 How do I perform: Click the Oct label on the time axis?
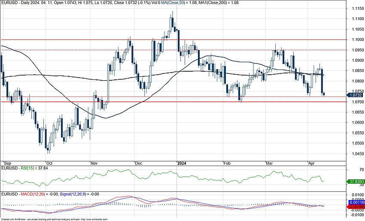tap(49, 163)
